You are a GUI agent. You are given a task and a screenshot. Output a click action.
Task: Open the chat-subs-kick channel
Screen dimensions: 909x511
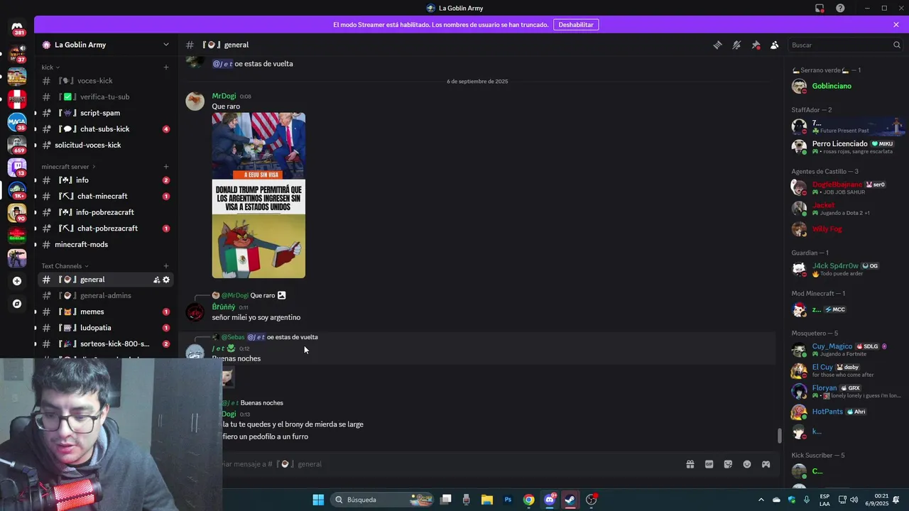(x=104, y=129)
